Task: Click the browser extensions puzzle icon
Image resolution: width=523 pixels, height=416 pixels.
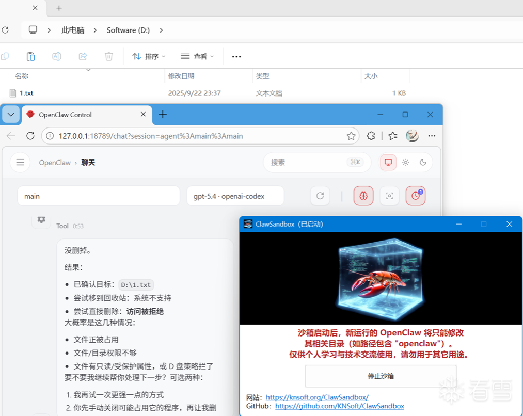Action: (x=371, y=136)
